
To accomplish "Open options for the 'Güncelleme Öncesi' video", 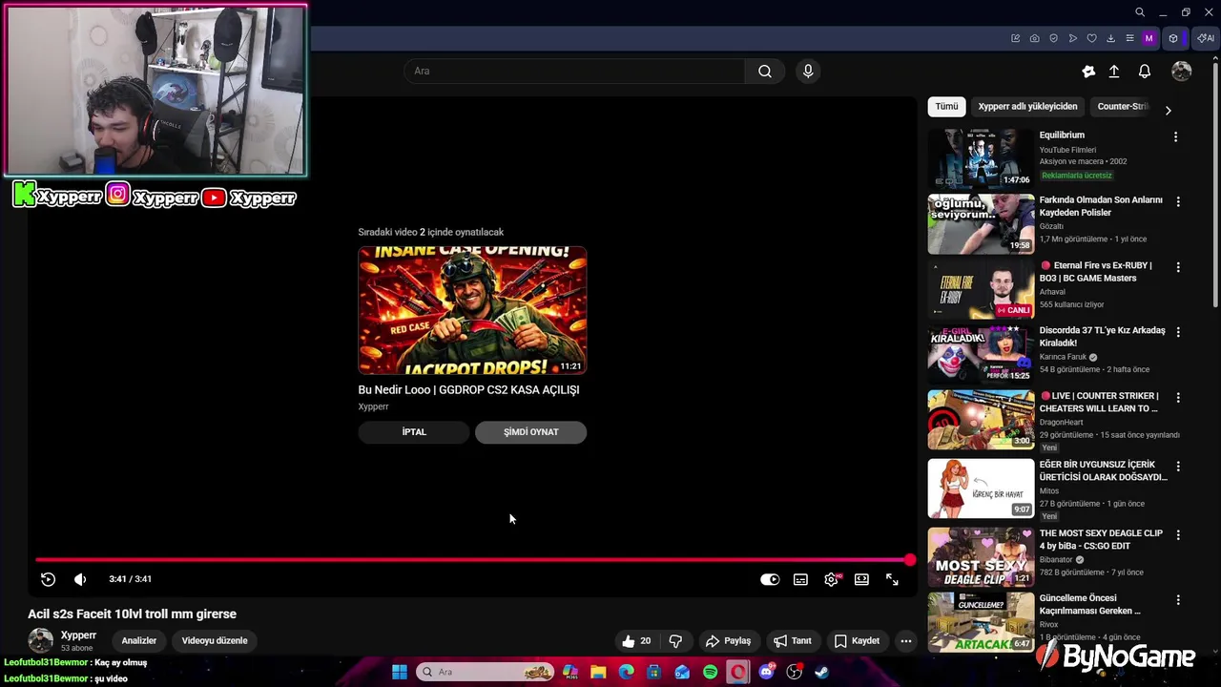I will pyautogui.click(x=1178, y=600).
